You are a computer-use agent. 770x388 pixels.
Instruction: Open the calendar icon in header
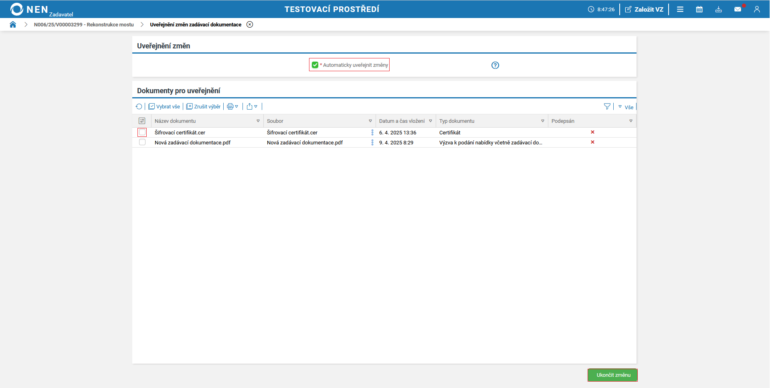(x=699, y=9)
